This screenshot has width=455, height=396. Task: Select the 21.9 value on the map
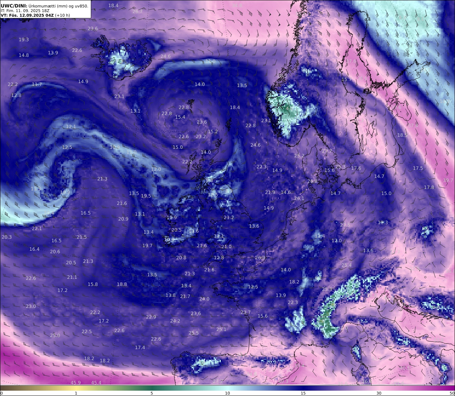[270, 192]
